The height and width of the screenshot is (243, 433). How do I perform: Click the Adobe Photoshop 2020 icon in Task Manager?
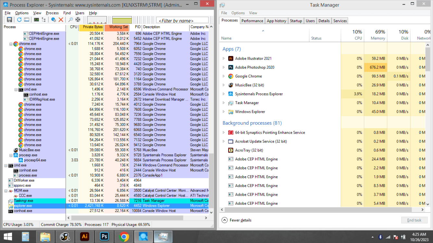231,67
